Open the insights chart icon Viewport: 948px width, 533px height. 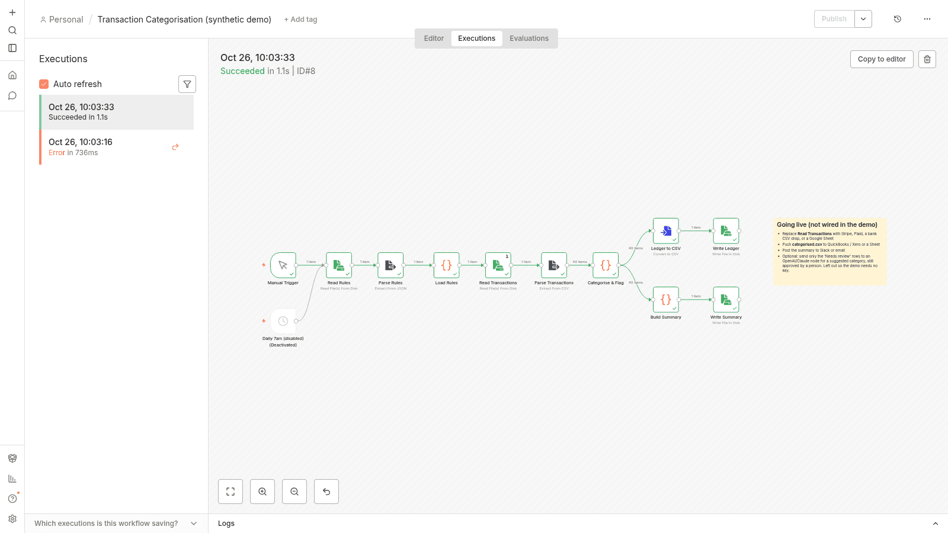pos(12,479)
